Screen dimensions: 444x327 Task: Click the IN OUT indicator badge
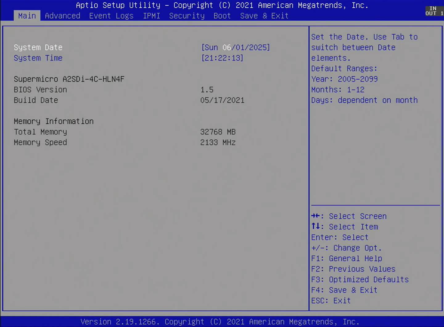434,11
